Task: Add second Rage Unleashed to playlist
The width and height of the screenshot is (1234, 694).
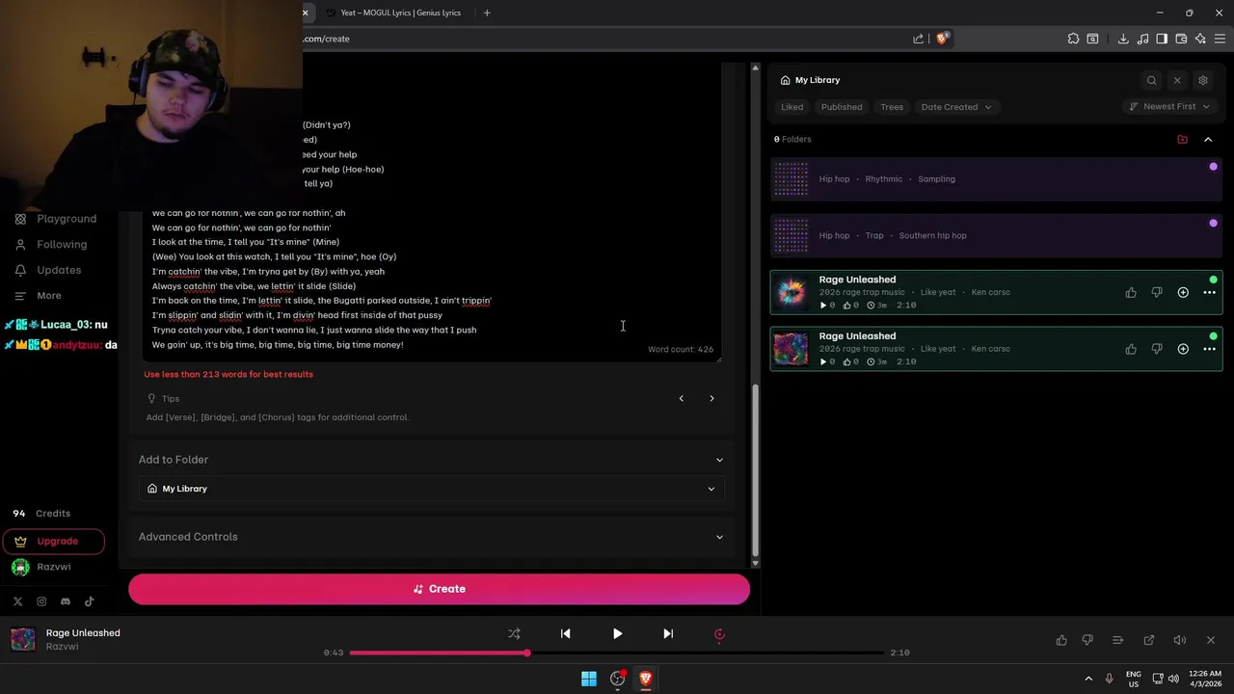Action: point(1183,349)
